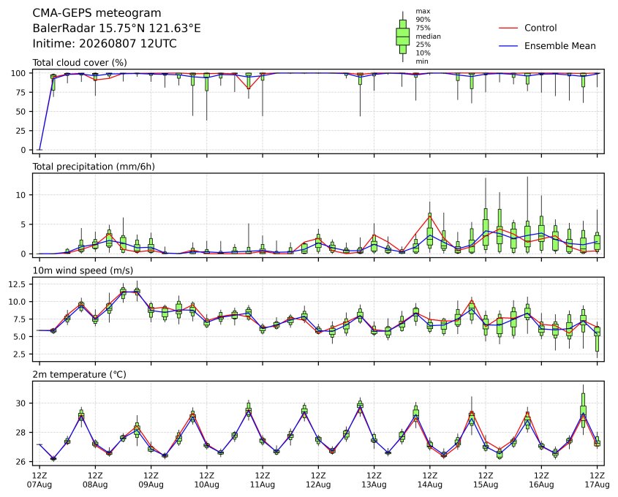Click the red Control legend line sample
This screenshot has height=497, width=618.
click(508, 28)
